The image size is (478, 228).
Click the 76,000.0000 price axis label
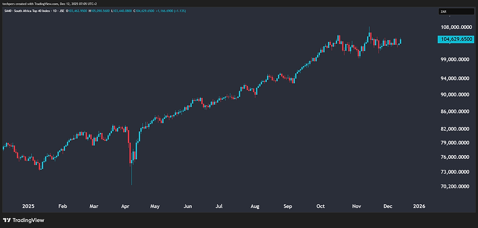pyautogui.click(x=456, y=157)
